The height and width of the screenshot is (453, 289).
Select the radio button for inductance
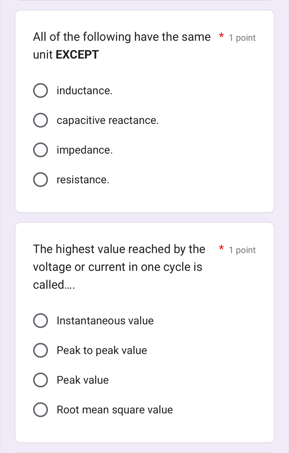point(40,91)
